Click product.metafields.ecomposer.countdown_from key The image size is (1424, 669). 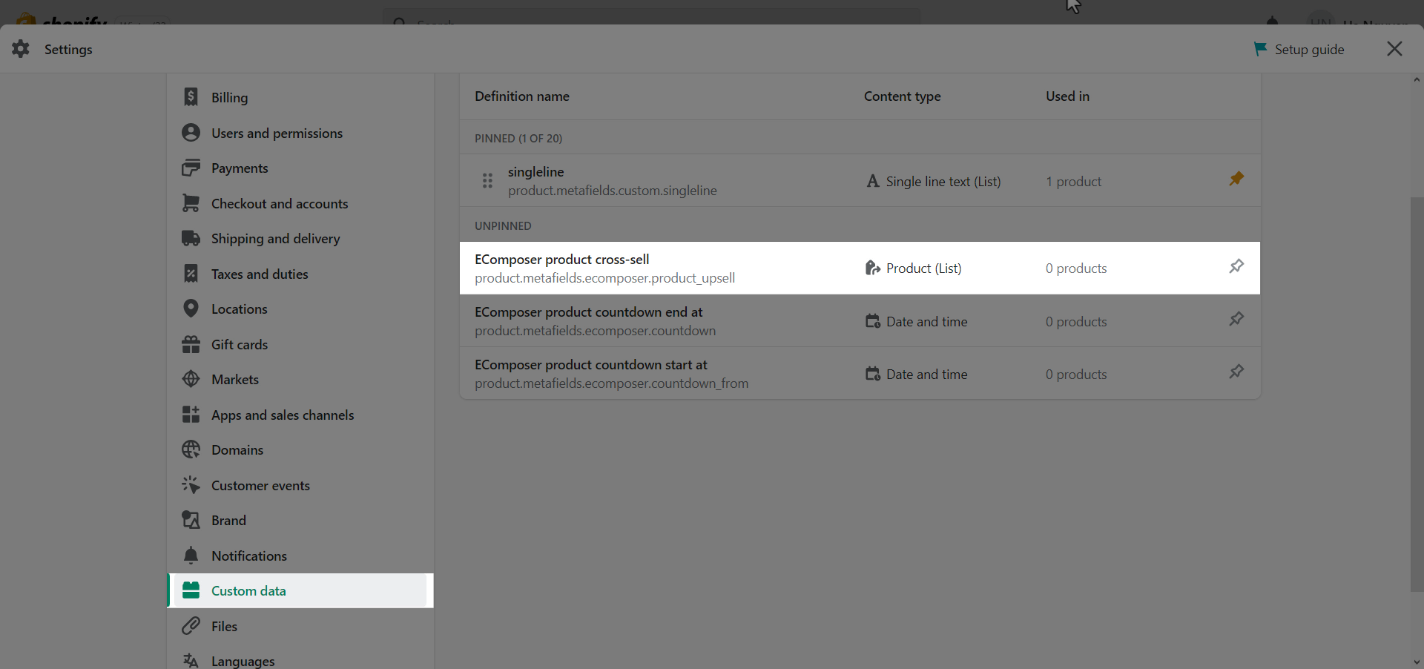point(612,383)
